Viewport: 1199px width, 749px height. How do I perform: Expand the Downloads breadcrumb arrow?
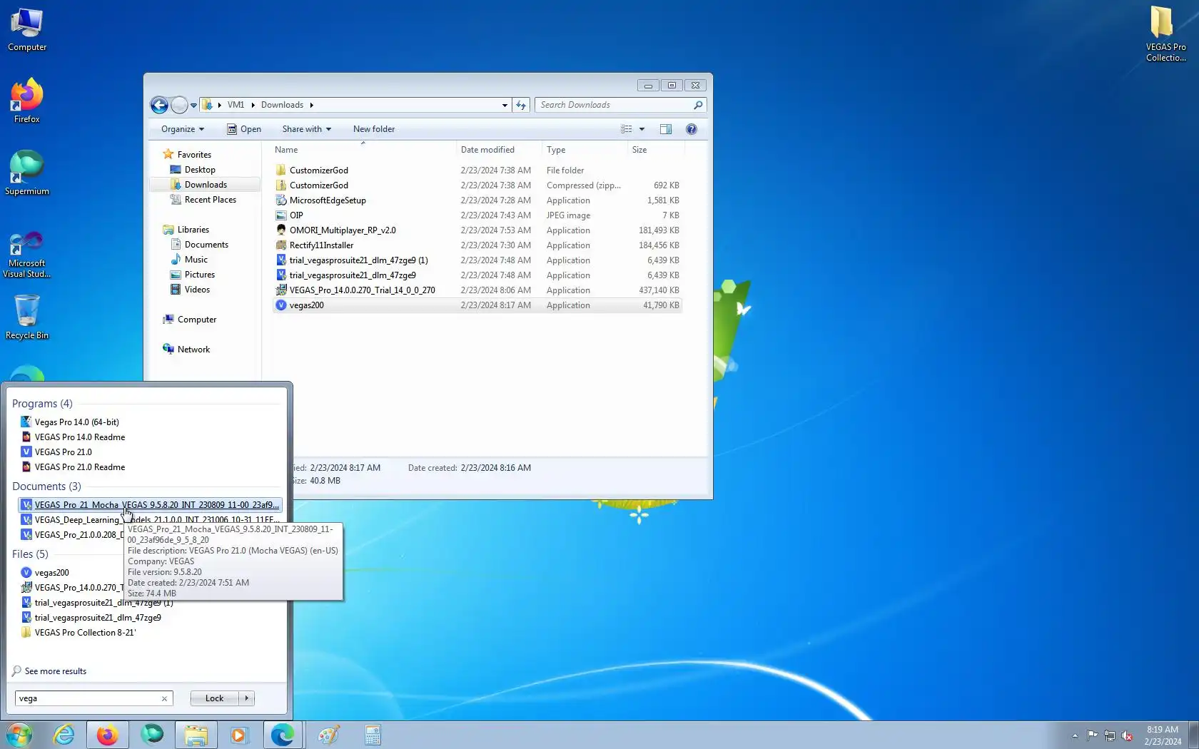[311, 105]
